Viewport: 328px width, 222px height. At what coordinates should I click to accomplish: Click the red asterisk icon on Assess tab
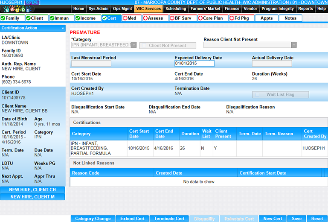point(145,18)
